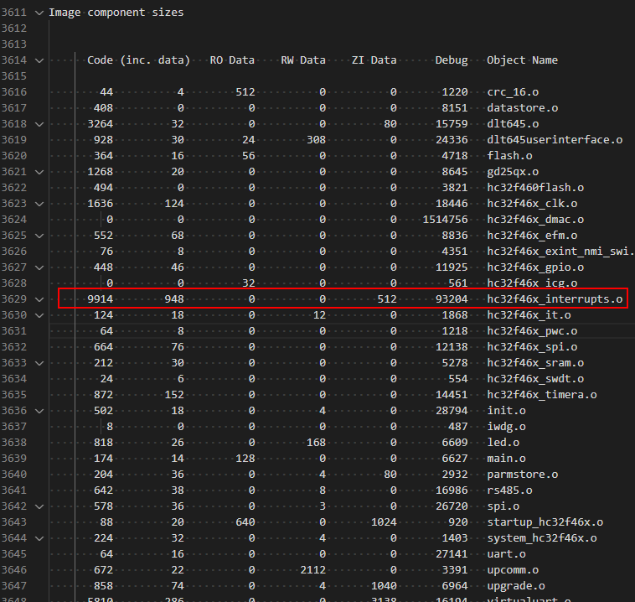
Task: Click the hc32f46x_pwc.o object name
Action: 532,331
